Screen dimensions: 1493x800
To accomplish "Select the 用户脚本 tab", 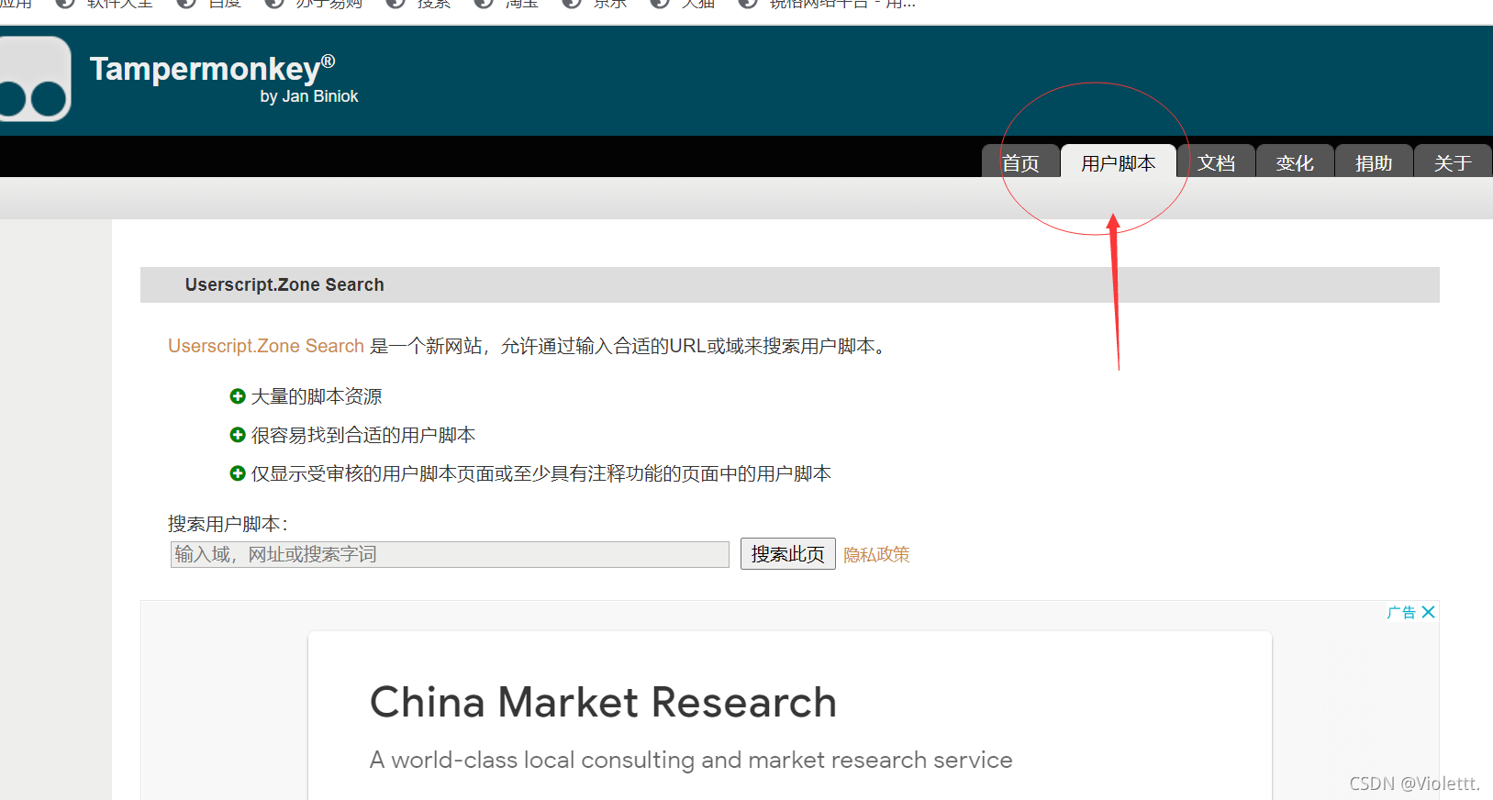I will coord(1118,162).
